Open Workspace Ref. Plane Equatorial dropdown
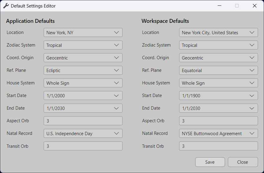The width and height of the screenshot is (264, 173). [x=218, y=70]
